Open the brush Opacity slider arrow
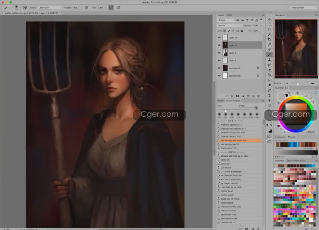The height and width of the screenshot is (230, 319). [x=81, y=8]
